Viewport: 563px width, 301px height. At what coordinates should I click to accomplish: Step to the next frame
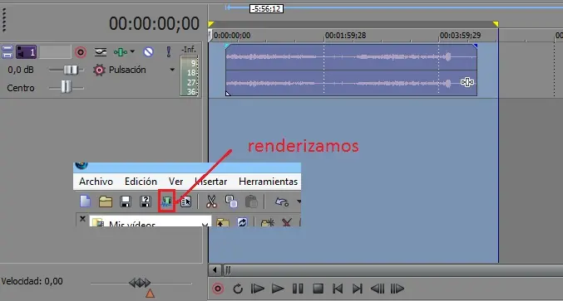point(398,289)
